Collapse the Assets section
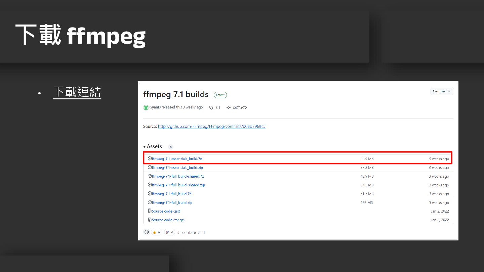The width and height of the screenshot is (484, 272). coord(153,146)
